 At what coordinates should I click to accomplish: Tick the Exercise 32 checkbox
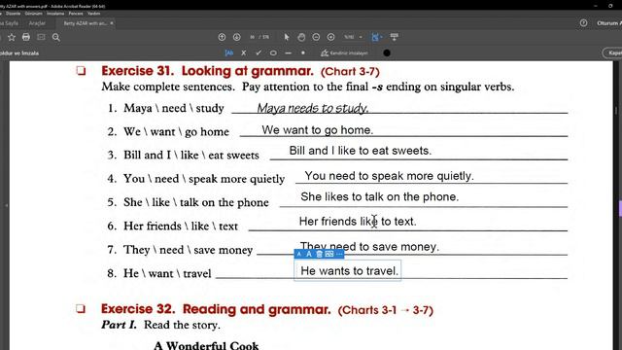(x=81, y=309)
